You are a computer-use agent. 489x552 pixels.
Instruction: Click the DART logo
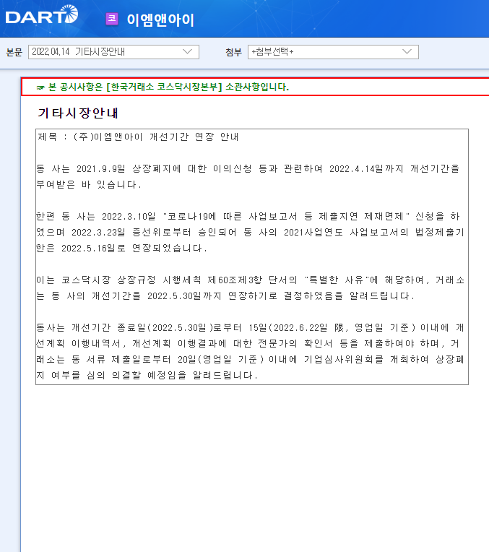42,14
